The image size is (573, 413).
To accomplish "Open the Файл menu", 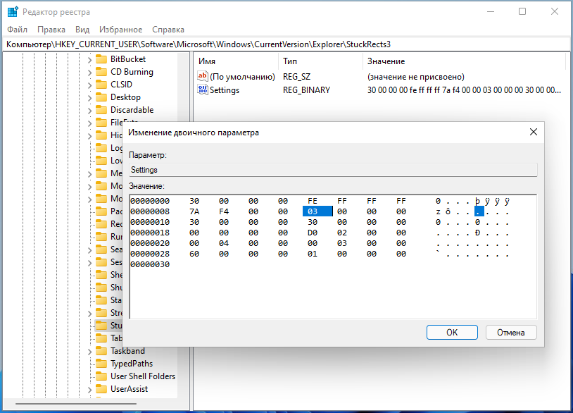I will point(17,30).
